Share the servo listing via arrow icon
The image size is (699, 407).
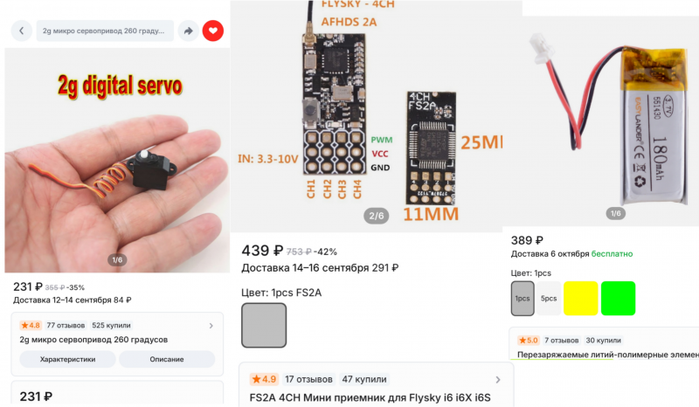coord(189,31)
